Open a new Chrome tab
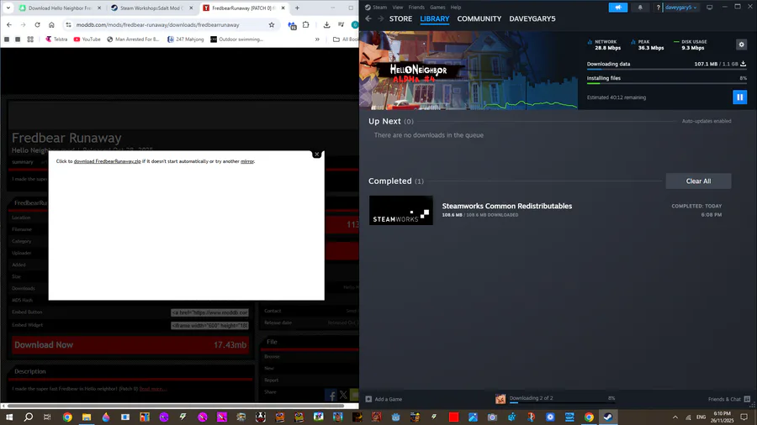This screenshot has height=425, width=757. [x=297, y=8]
